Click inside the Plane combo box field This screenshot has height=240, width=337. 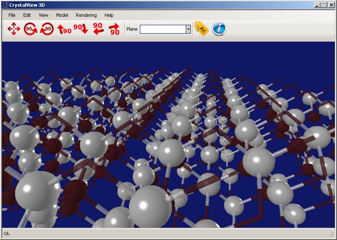pos(163,29)
